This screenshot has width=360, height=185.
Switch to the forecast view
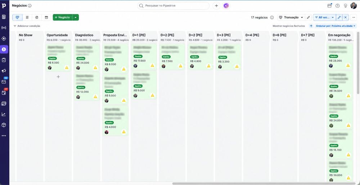pyautogui.click(x=37, y=17)
